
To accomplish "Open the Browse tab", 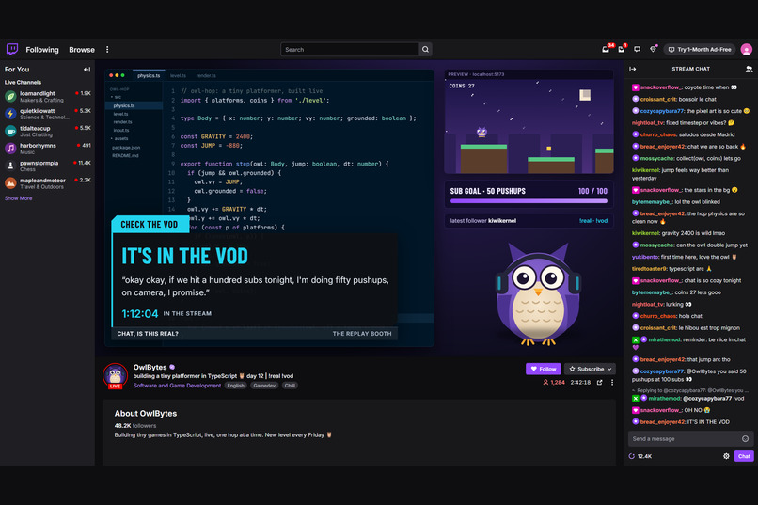I will (x=82, y=49).
